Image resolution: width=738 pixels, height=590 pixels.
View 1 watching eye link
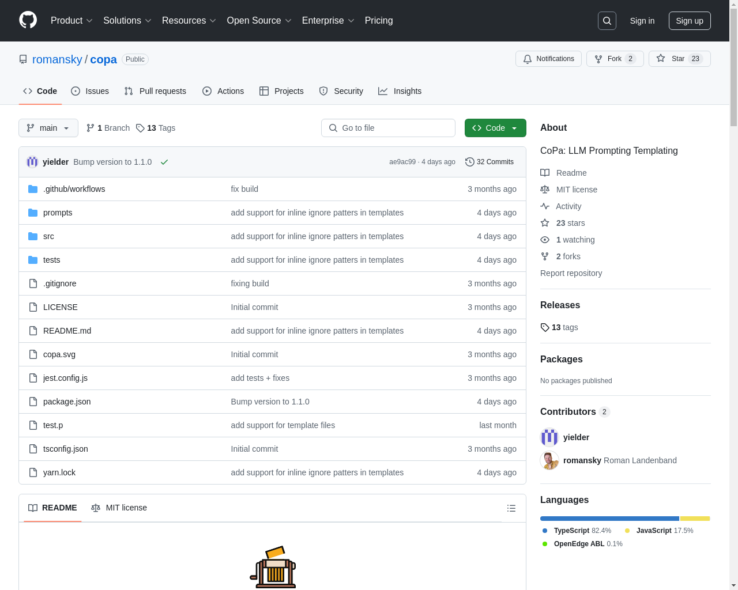point(567,240)
